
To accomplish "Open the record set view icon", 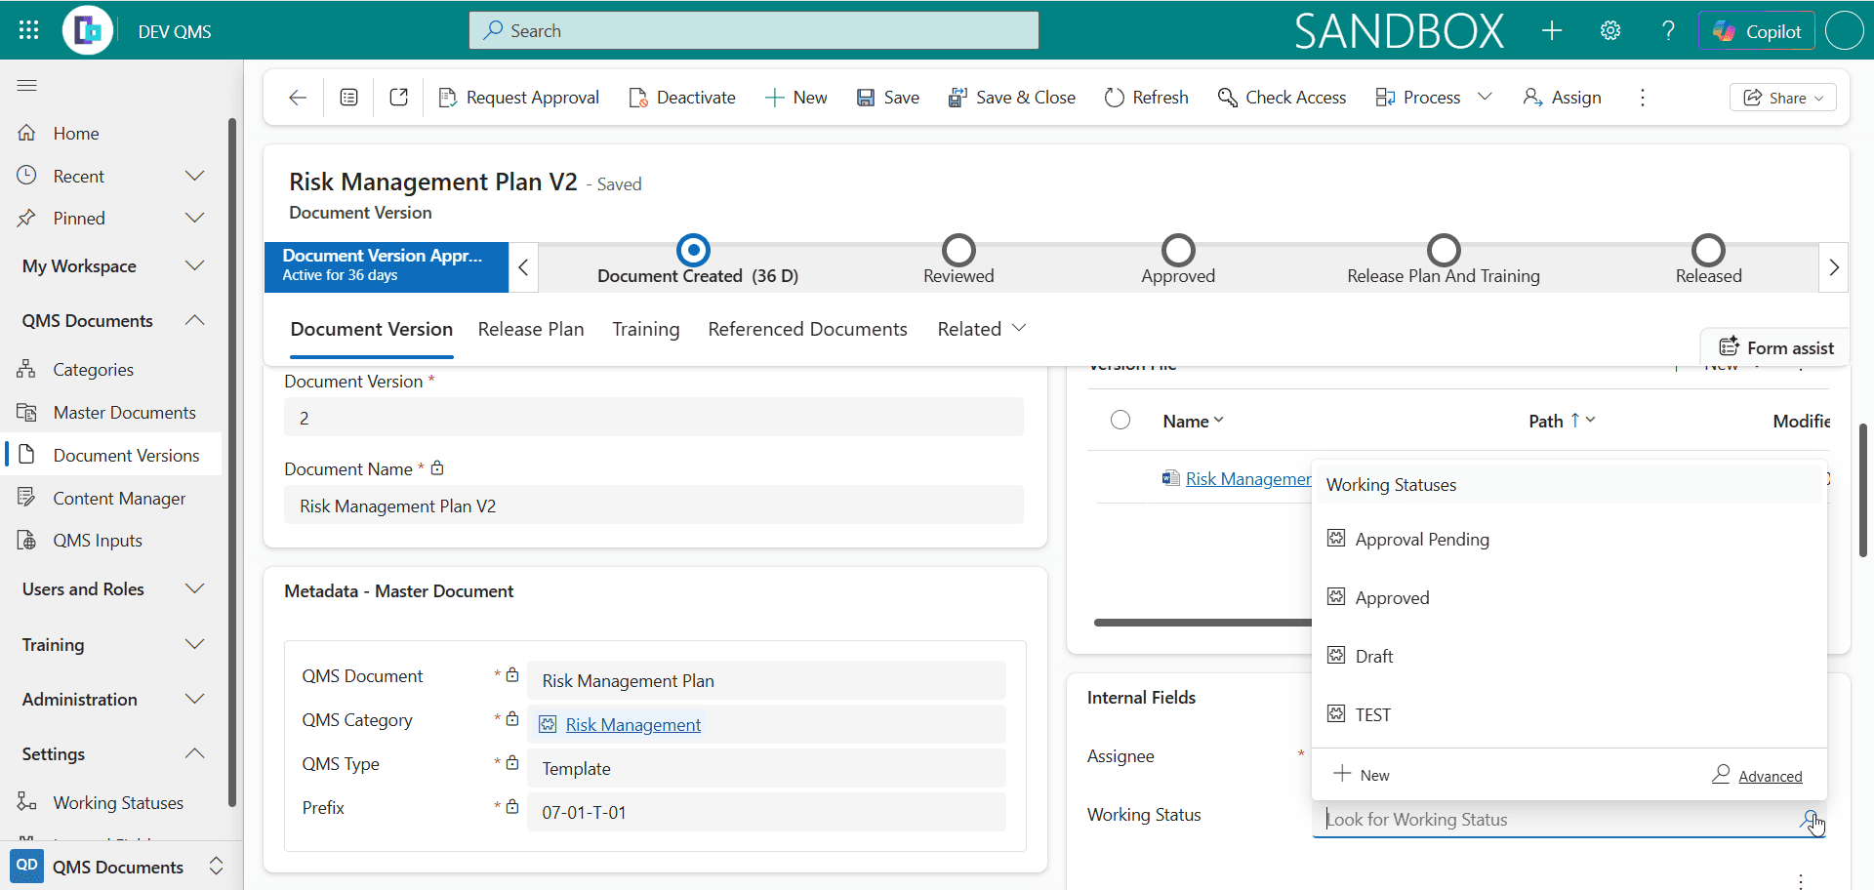I will coord(348,98).
